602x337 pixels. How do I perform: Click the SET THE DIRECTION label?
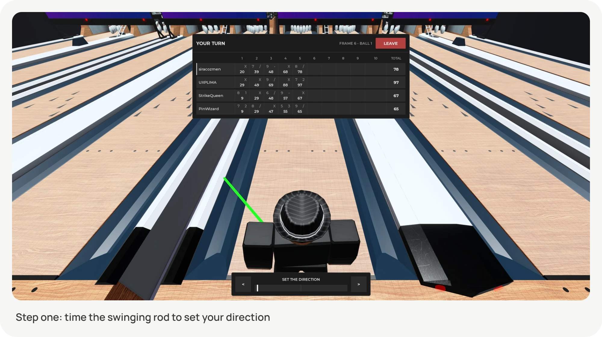301,279
